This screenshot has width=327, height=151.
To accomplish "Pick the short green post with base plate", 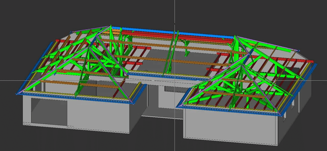I will 186,50.
